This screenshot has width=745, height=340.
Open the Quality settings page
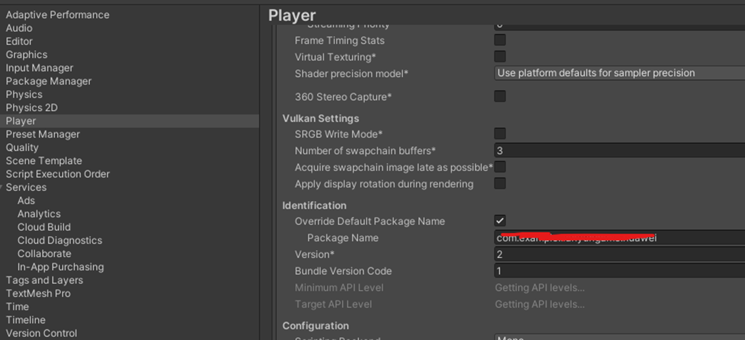(22, 147)
